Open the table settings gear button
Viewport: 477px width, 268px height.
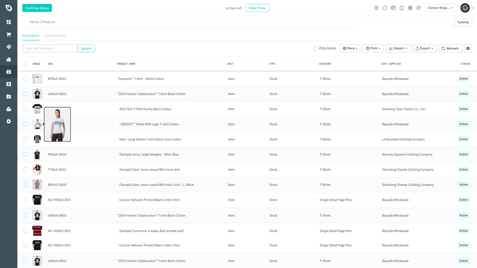coord(468,48)
